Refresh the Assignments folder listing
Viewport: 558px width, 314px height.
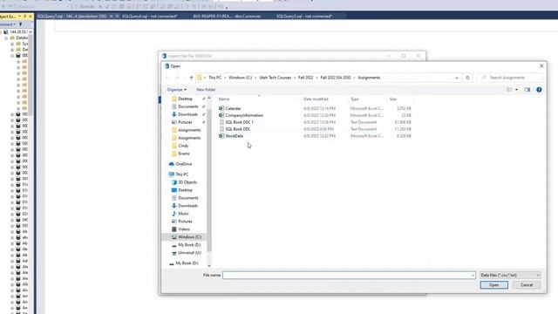point(467,78)
